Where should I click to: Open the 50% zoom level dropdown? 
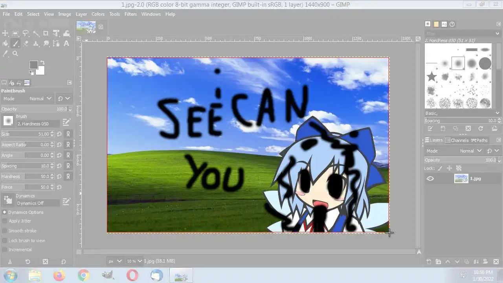click(x=134, y=261)
